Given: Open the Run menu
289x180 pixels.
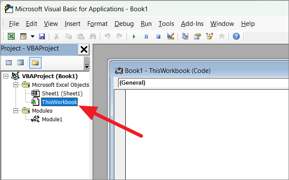Looking at the screenshot, I should [x=146, y=24].
